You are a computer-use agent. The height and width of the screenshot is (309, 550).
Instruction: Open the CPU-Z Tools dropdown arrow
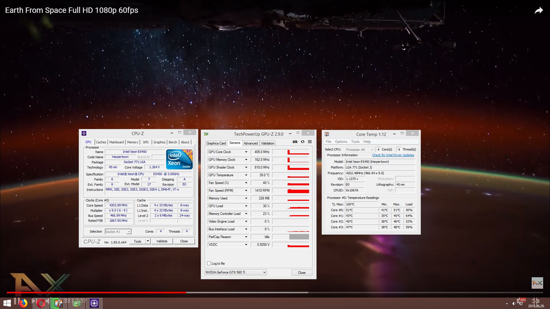click(148, 241)
